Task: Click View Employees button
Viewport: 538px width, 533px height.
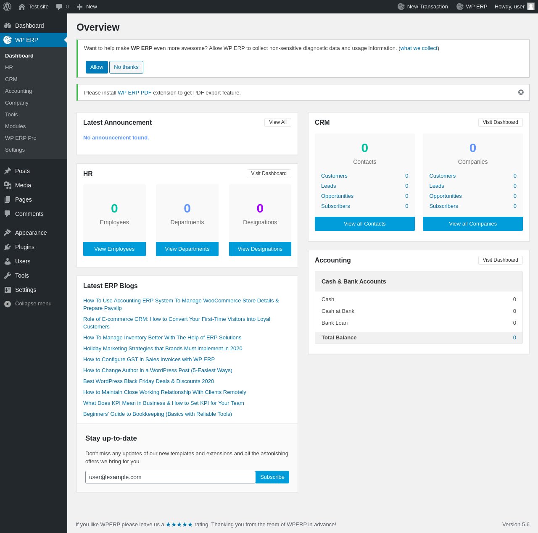Action: point(114,249)
